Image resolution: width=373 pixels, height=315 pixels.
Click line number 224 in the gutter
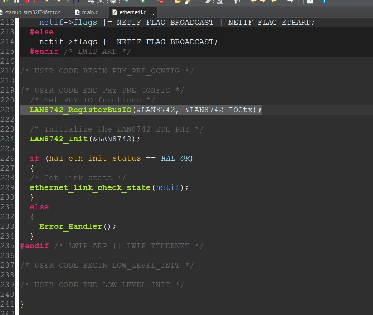point(7,139)
